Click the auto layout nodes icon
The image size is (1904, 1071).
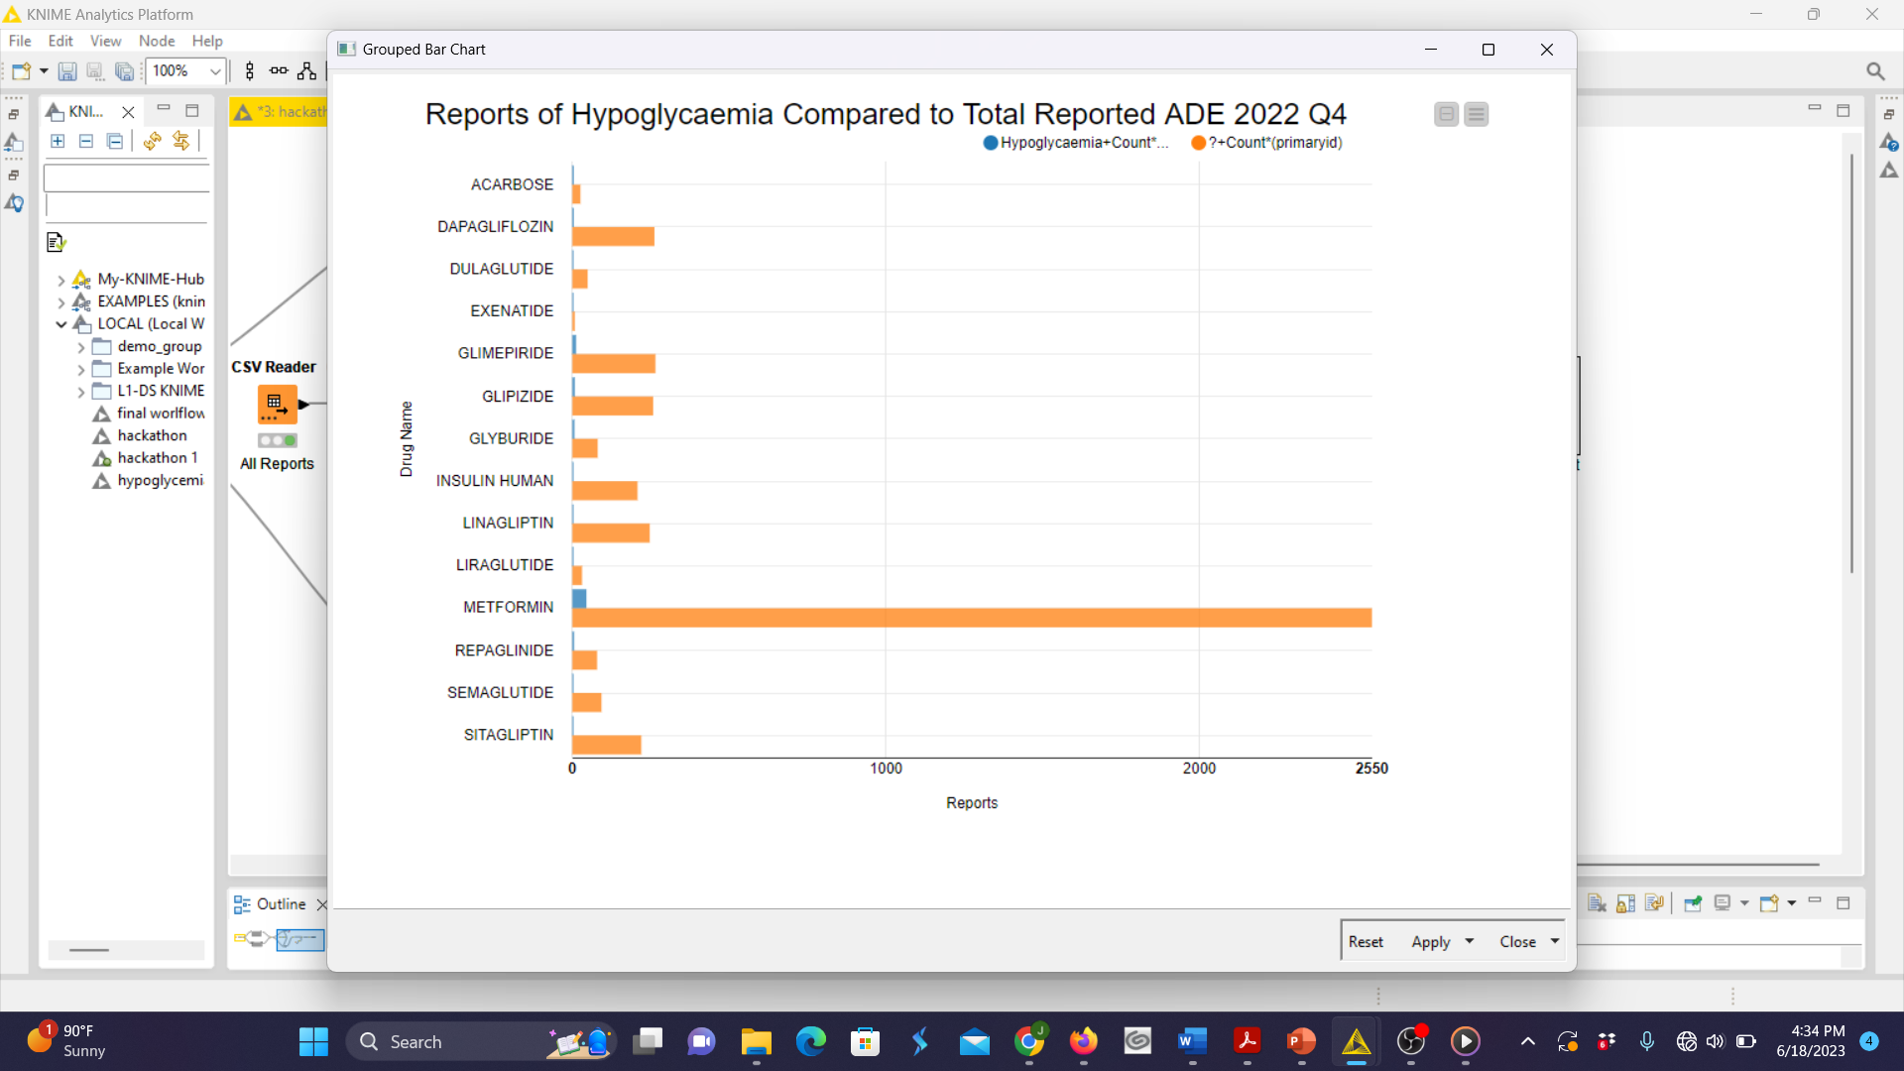[307, 71]
